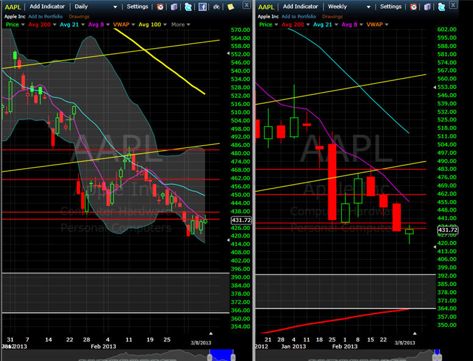Screen dimensions: 473x361
Task: Open the Weekly timeframe dropdown
Action: pos(350,7)
